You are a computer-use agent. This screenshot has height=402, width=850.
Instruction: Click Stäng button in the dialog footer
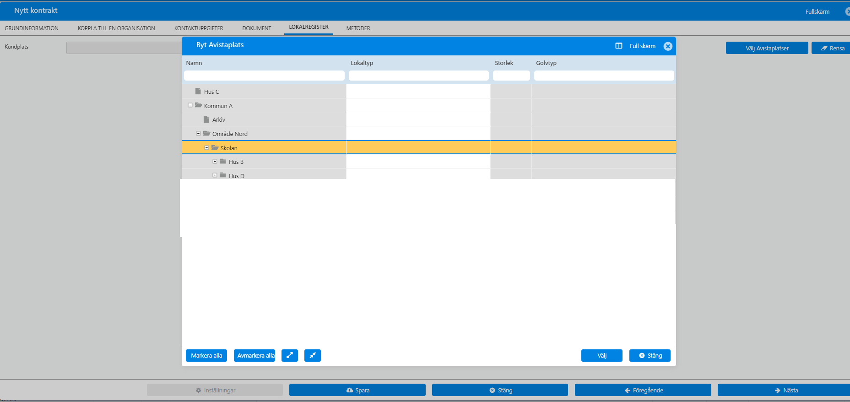(650, 355)
